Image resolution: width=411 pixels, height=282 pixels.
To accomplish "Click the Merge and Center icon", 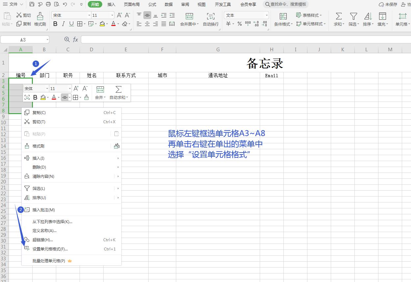I will pos(189,16).
